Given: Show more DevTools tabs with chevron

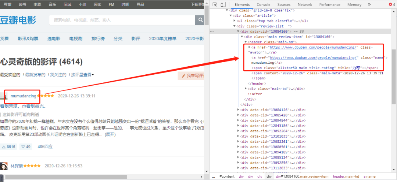Looking at the screenshot, I should coord(369,5).
